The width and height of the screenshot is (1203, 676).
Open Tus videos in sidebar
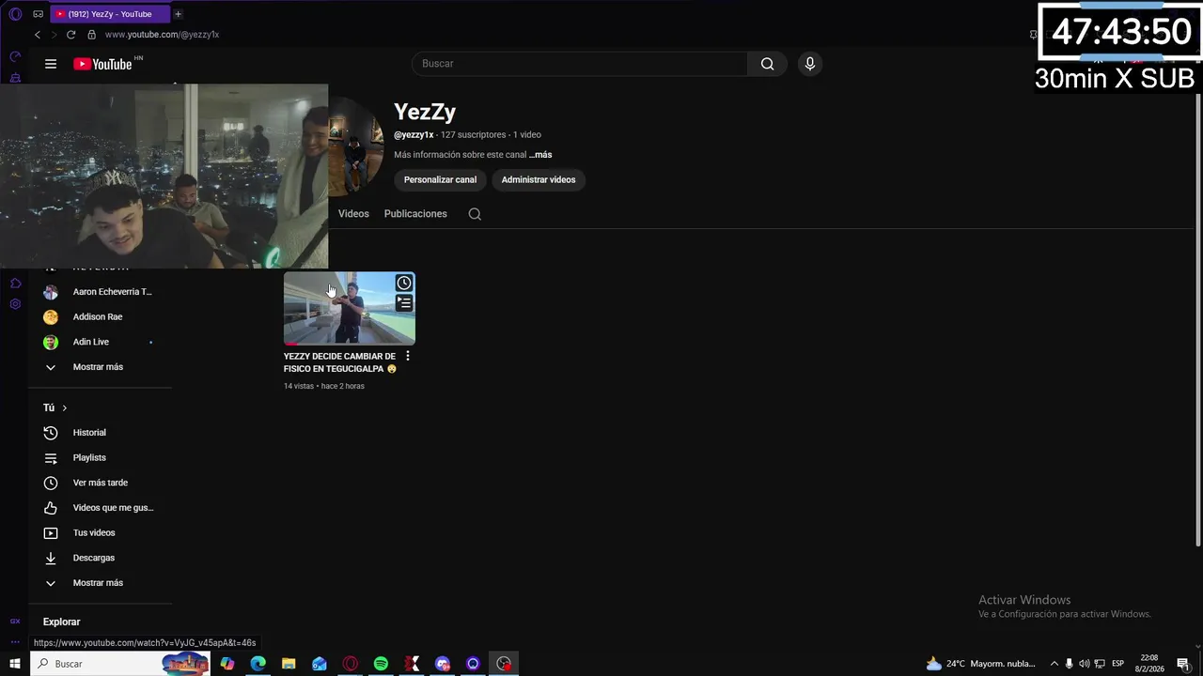pos(100,533)
